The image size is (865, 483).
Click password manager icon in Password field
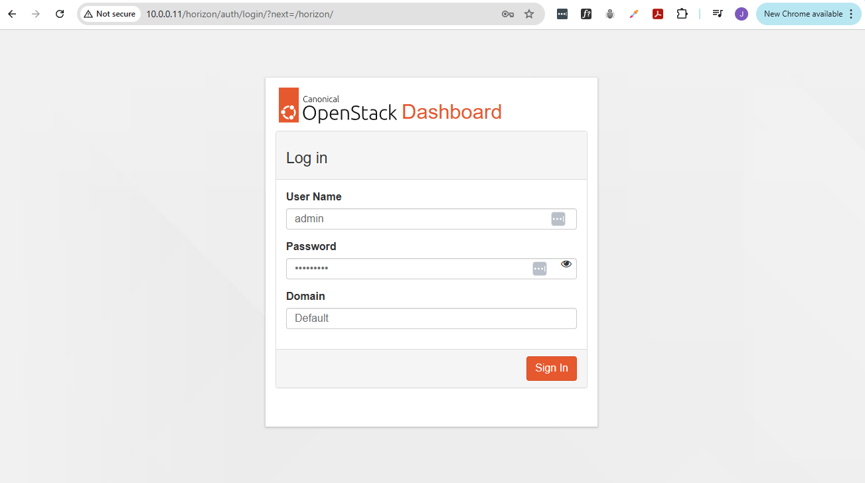(x=540, y=269)
